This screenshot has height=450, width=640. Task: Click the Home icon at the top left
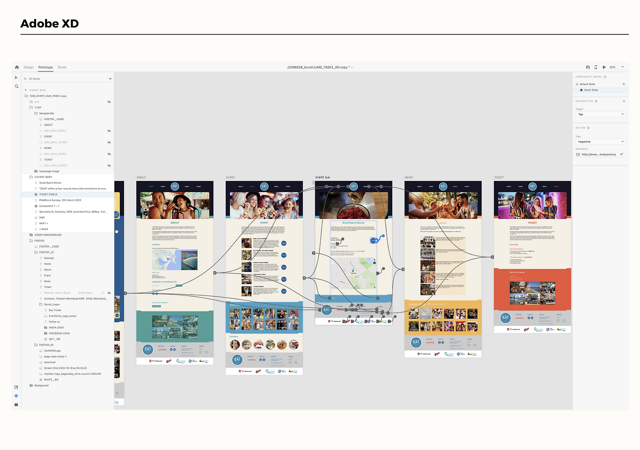tap(16, 67)
